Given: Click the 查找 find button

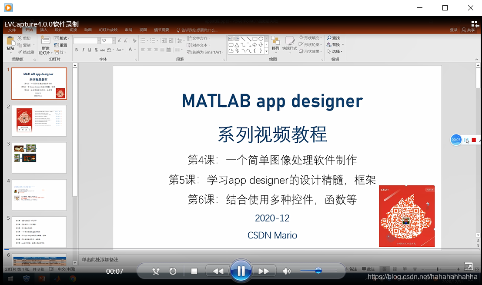Looking at the screenshot, I should (333, 38).
